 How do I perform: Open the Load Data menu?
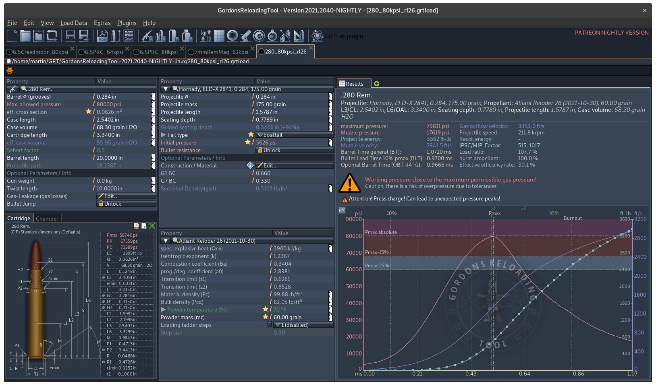coord(74,23)
